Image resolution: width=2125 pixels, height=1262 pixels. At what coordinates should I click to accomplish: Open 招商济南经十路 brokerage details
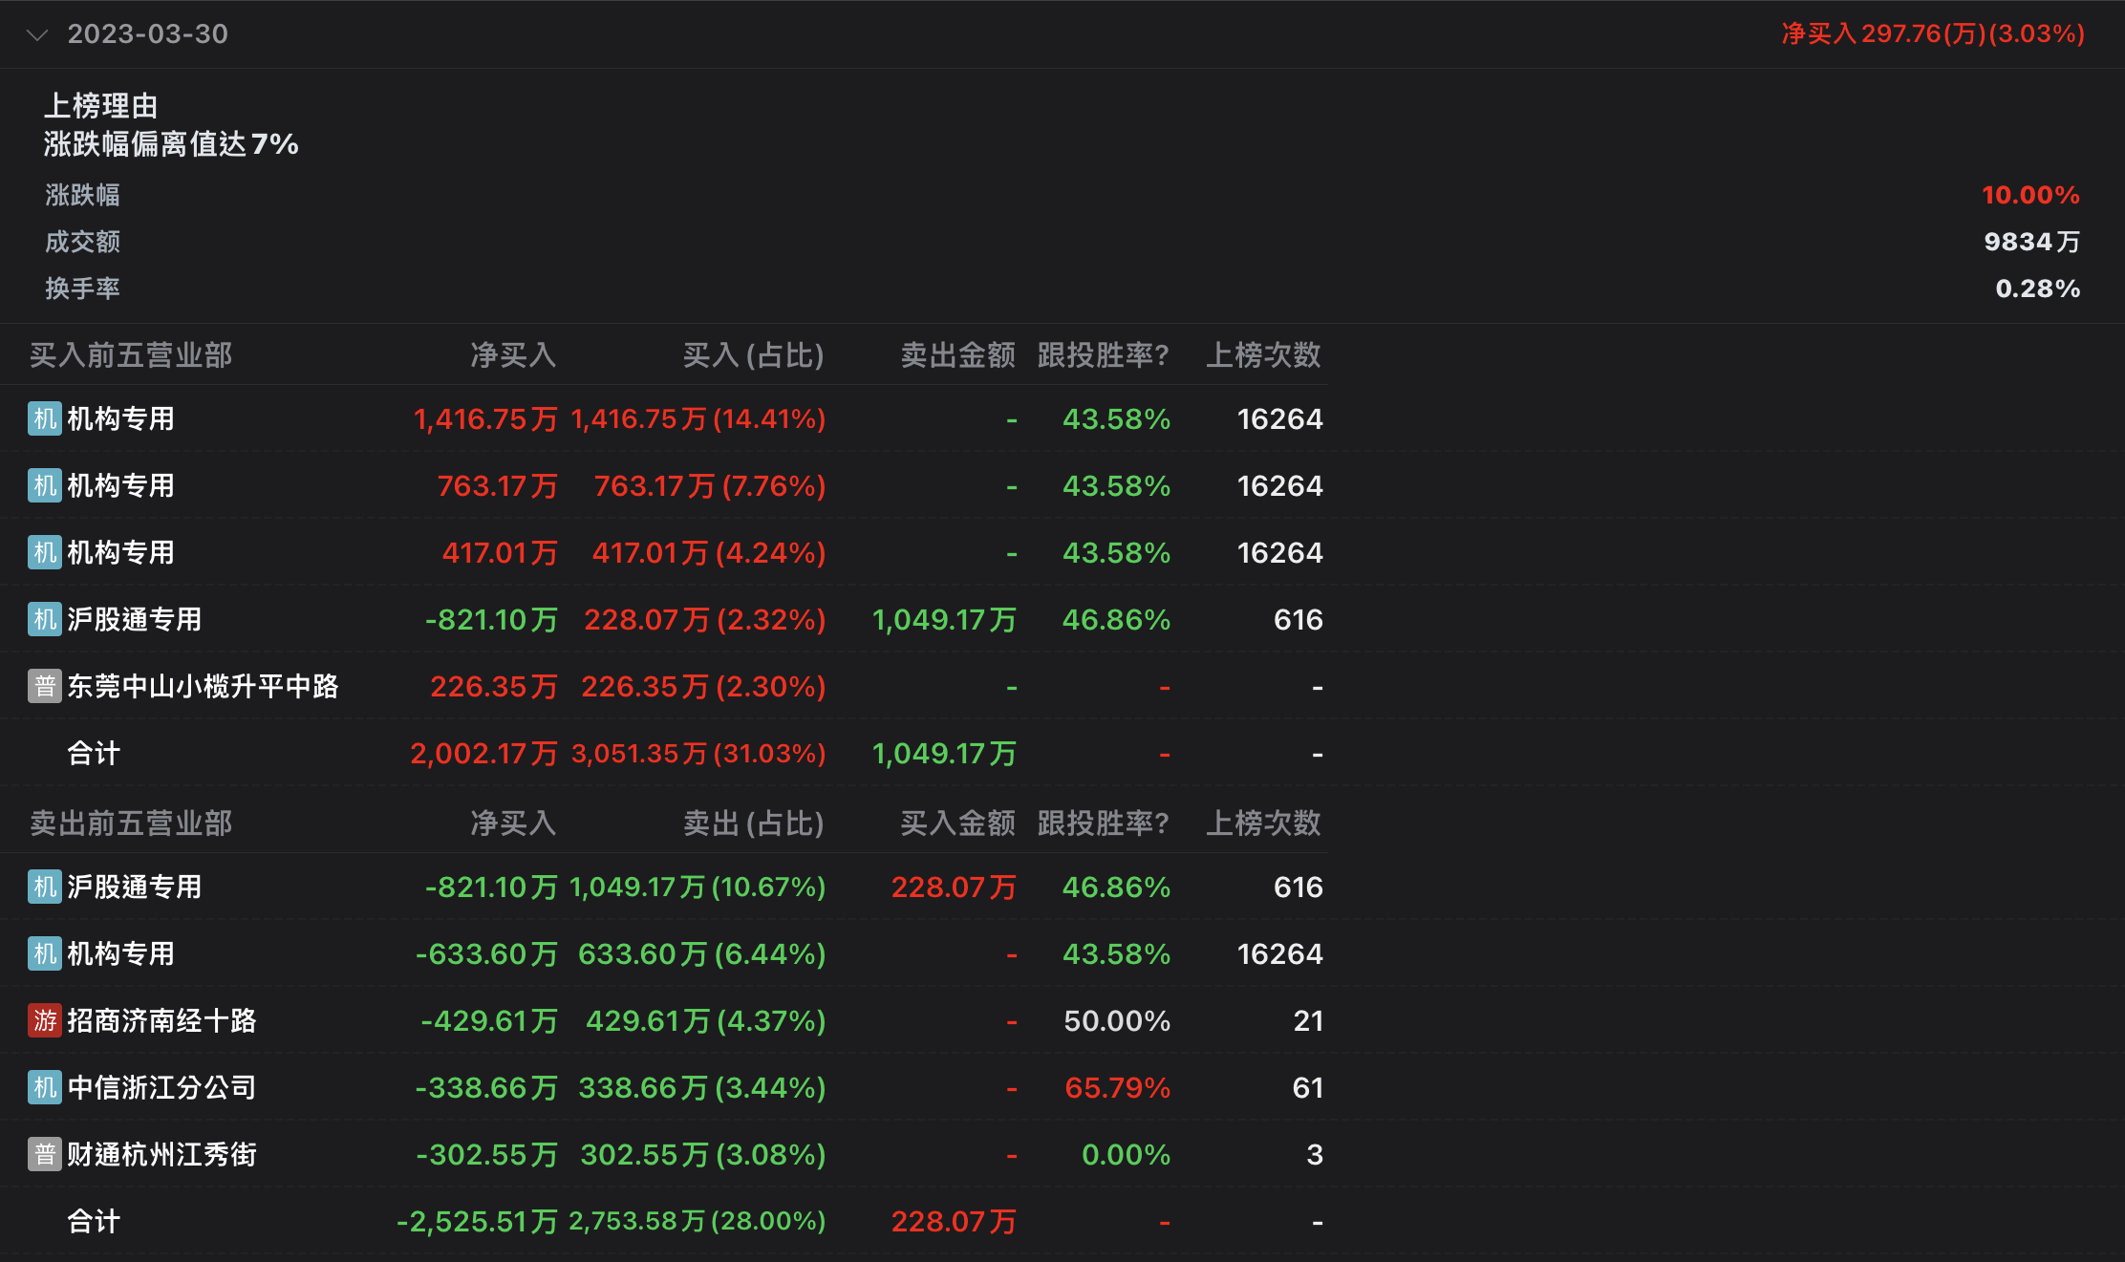(x=161, y=1021)
